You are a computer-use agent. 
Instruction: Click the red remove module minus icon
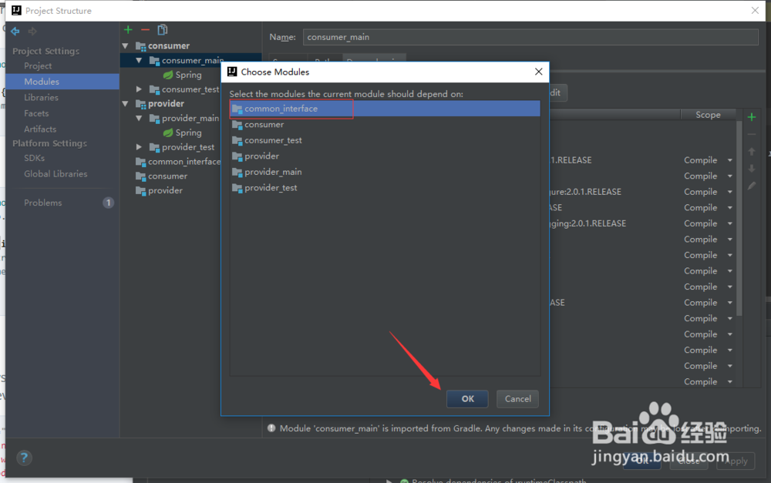click(x=145, y=30)
